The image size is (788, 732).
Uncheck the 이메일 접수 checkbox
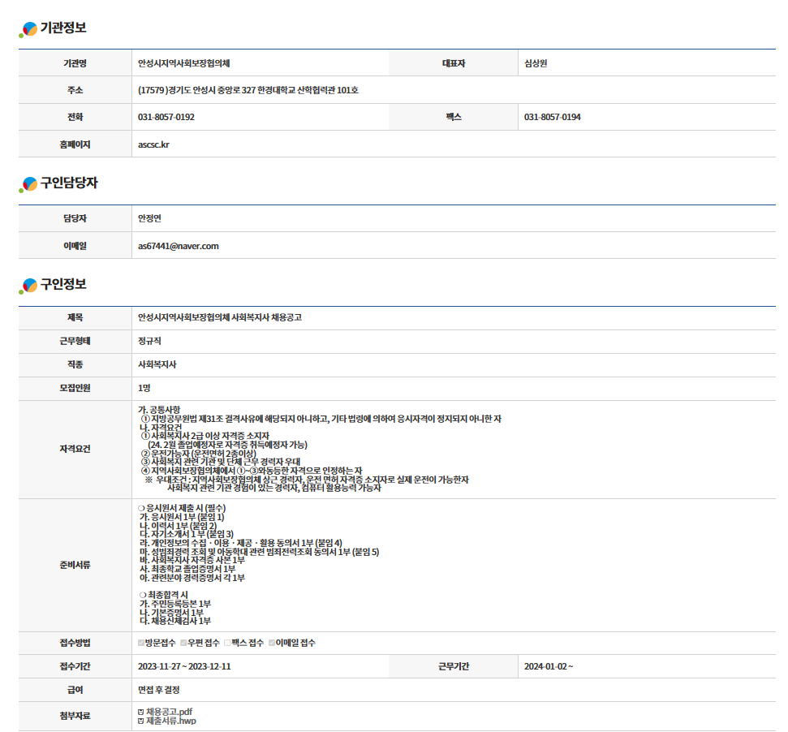tap(272, 643)
